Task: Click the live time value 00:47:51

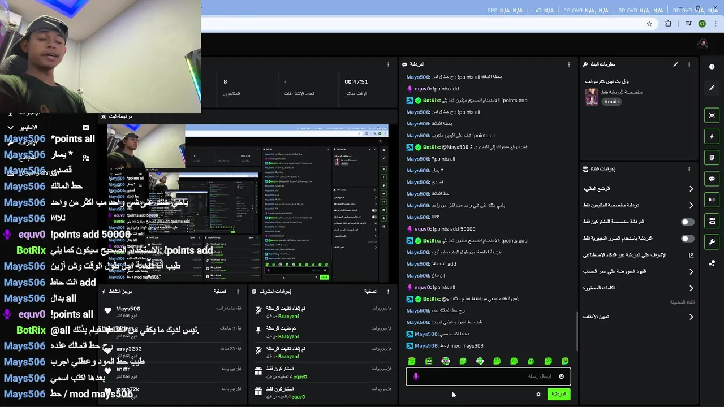Action: 356,82
